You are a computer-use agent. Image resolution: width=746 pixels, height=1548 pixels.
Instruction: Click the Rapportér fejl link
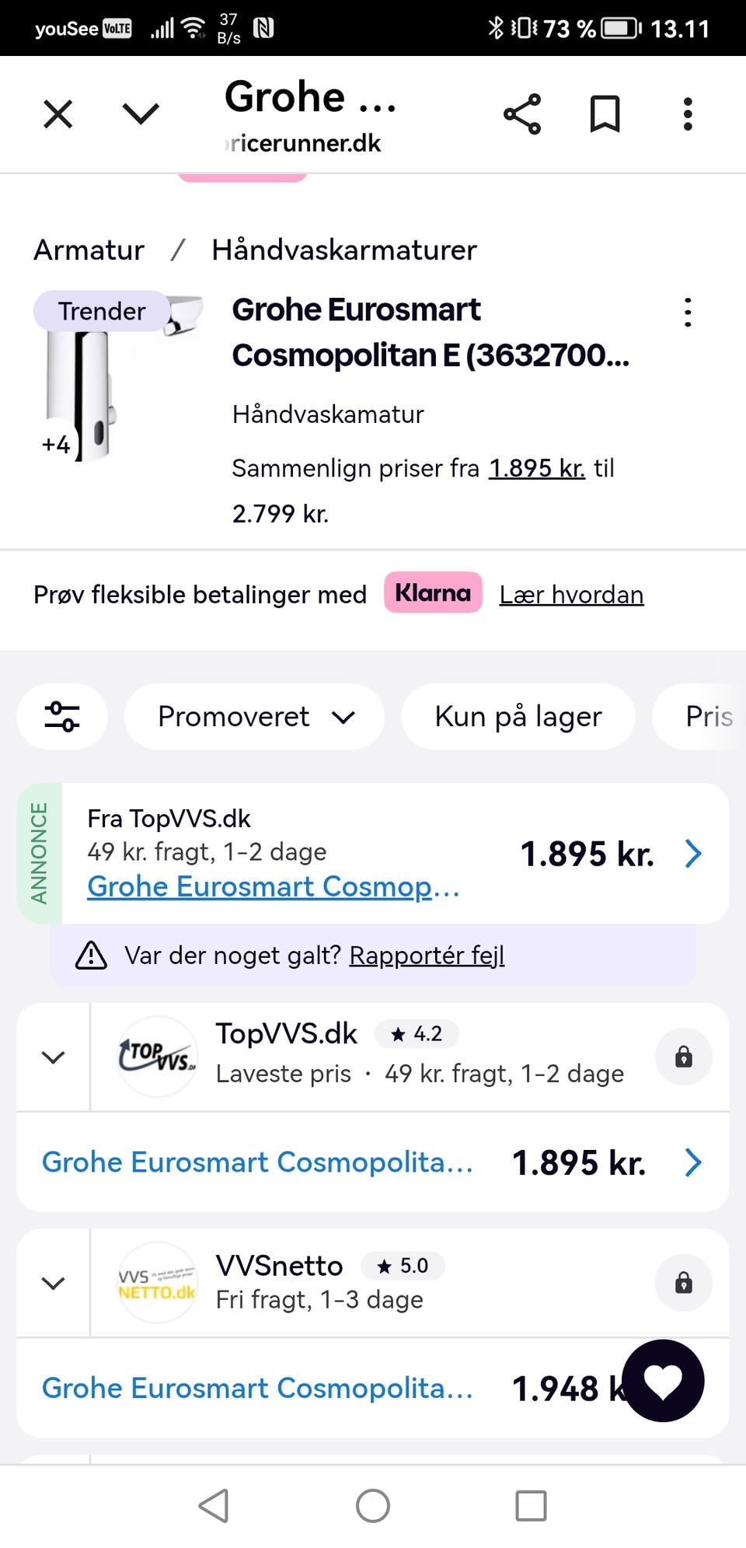427,955
